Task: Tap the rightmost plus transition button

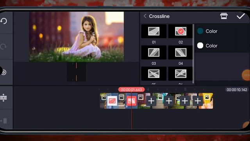Action: coord(198,101)
